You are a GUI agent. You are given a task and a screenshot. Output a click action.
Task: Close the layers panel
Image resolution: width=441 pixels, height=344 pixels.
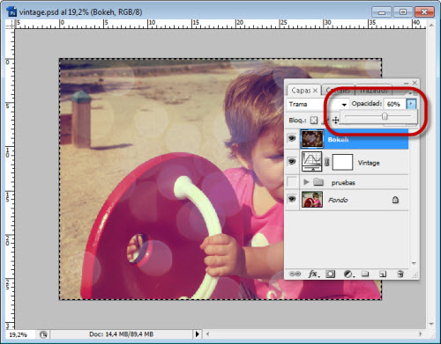(x=415, y=83)
